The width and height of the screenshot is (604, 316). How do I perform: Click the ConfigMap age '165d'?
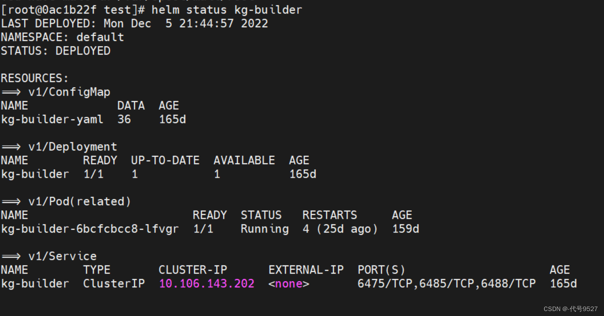173,119
